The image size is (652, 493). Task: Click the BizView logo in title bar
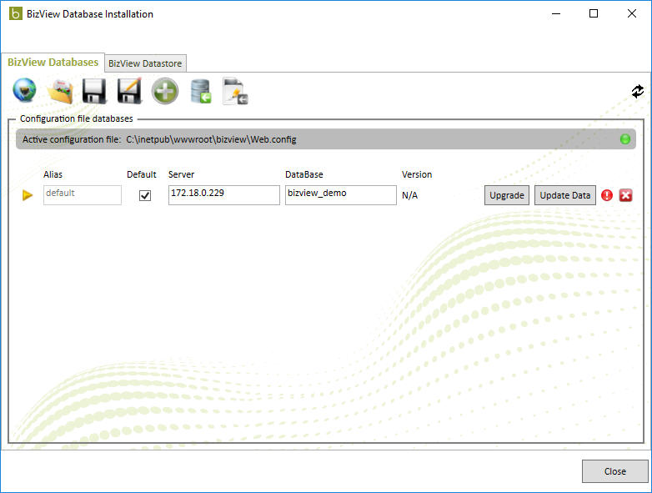(15, 13)
